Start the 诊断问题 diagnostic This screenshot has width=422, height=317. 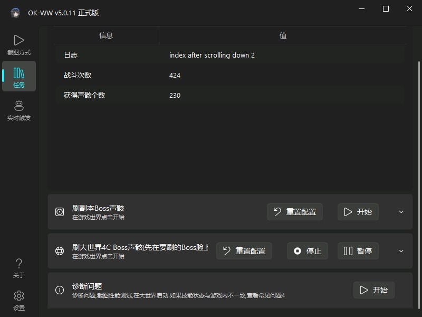pyautogui.click(x=373, y=290)
